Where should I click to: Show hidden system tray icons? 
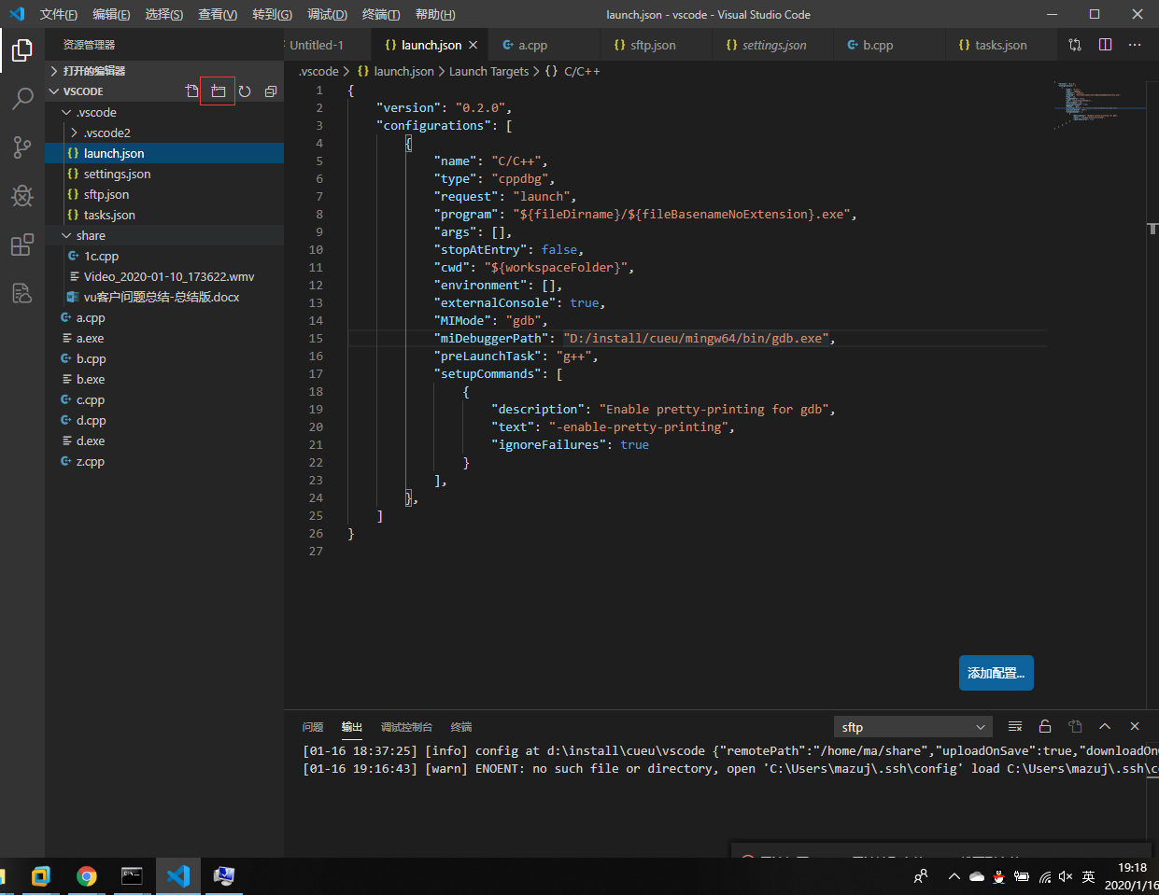(x=954, y=876)
